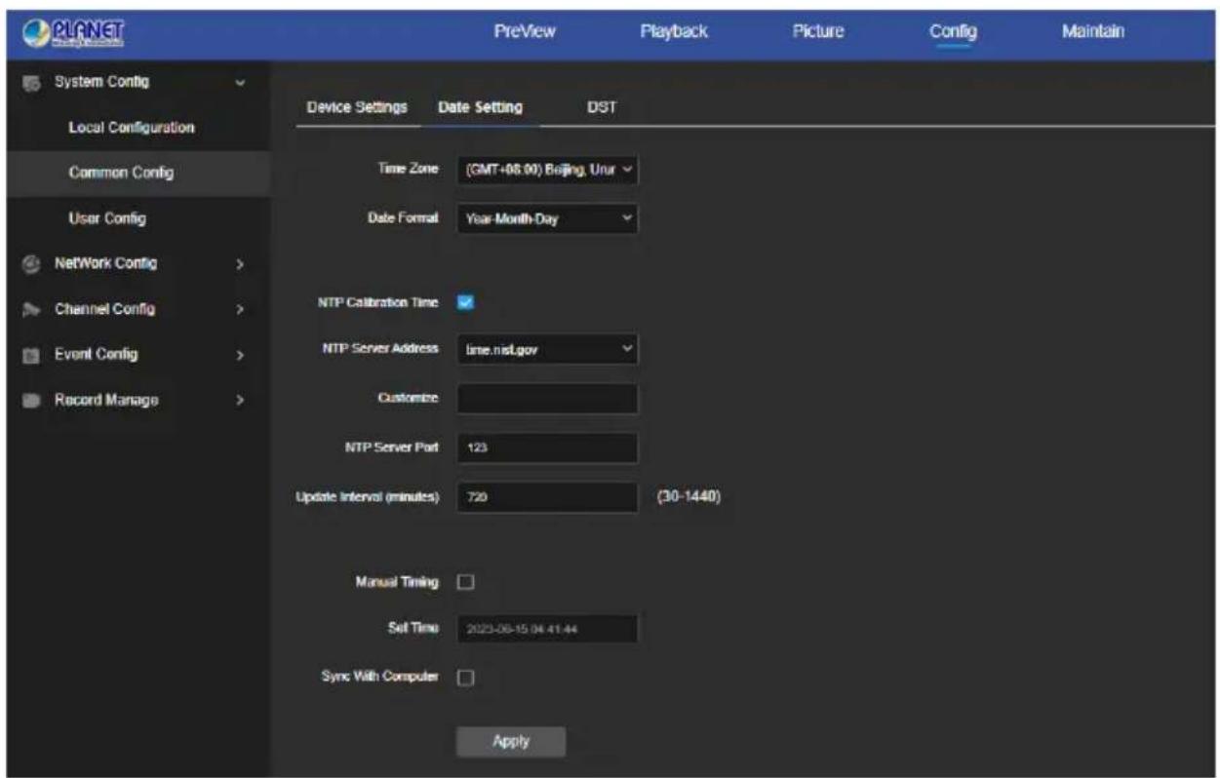Collapse the System Config section chevron
Screen dimensions: 1220x778
pyautogui.click(x=242, y=83)
